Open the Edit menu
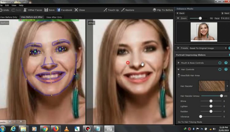This screenshot has width=230, height=132. (x=7, y=5)
